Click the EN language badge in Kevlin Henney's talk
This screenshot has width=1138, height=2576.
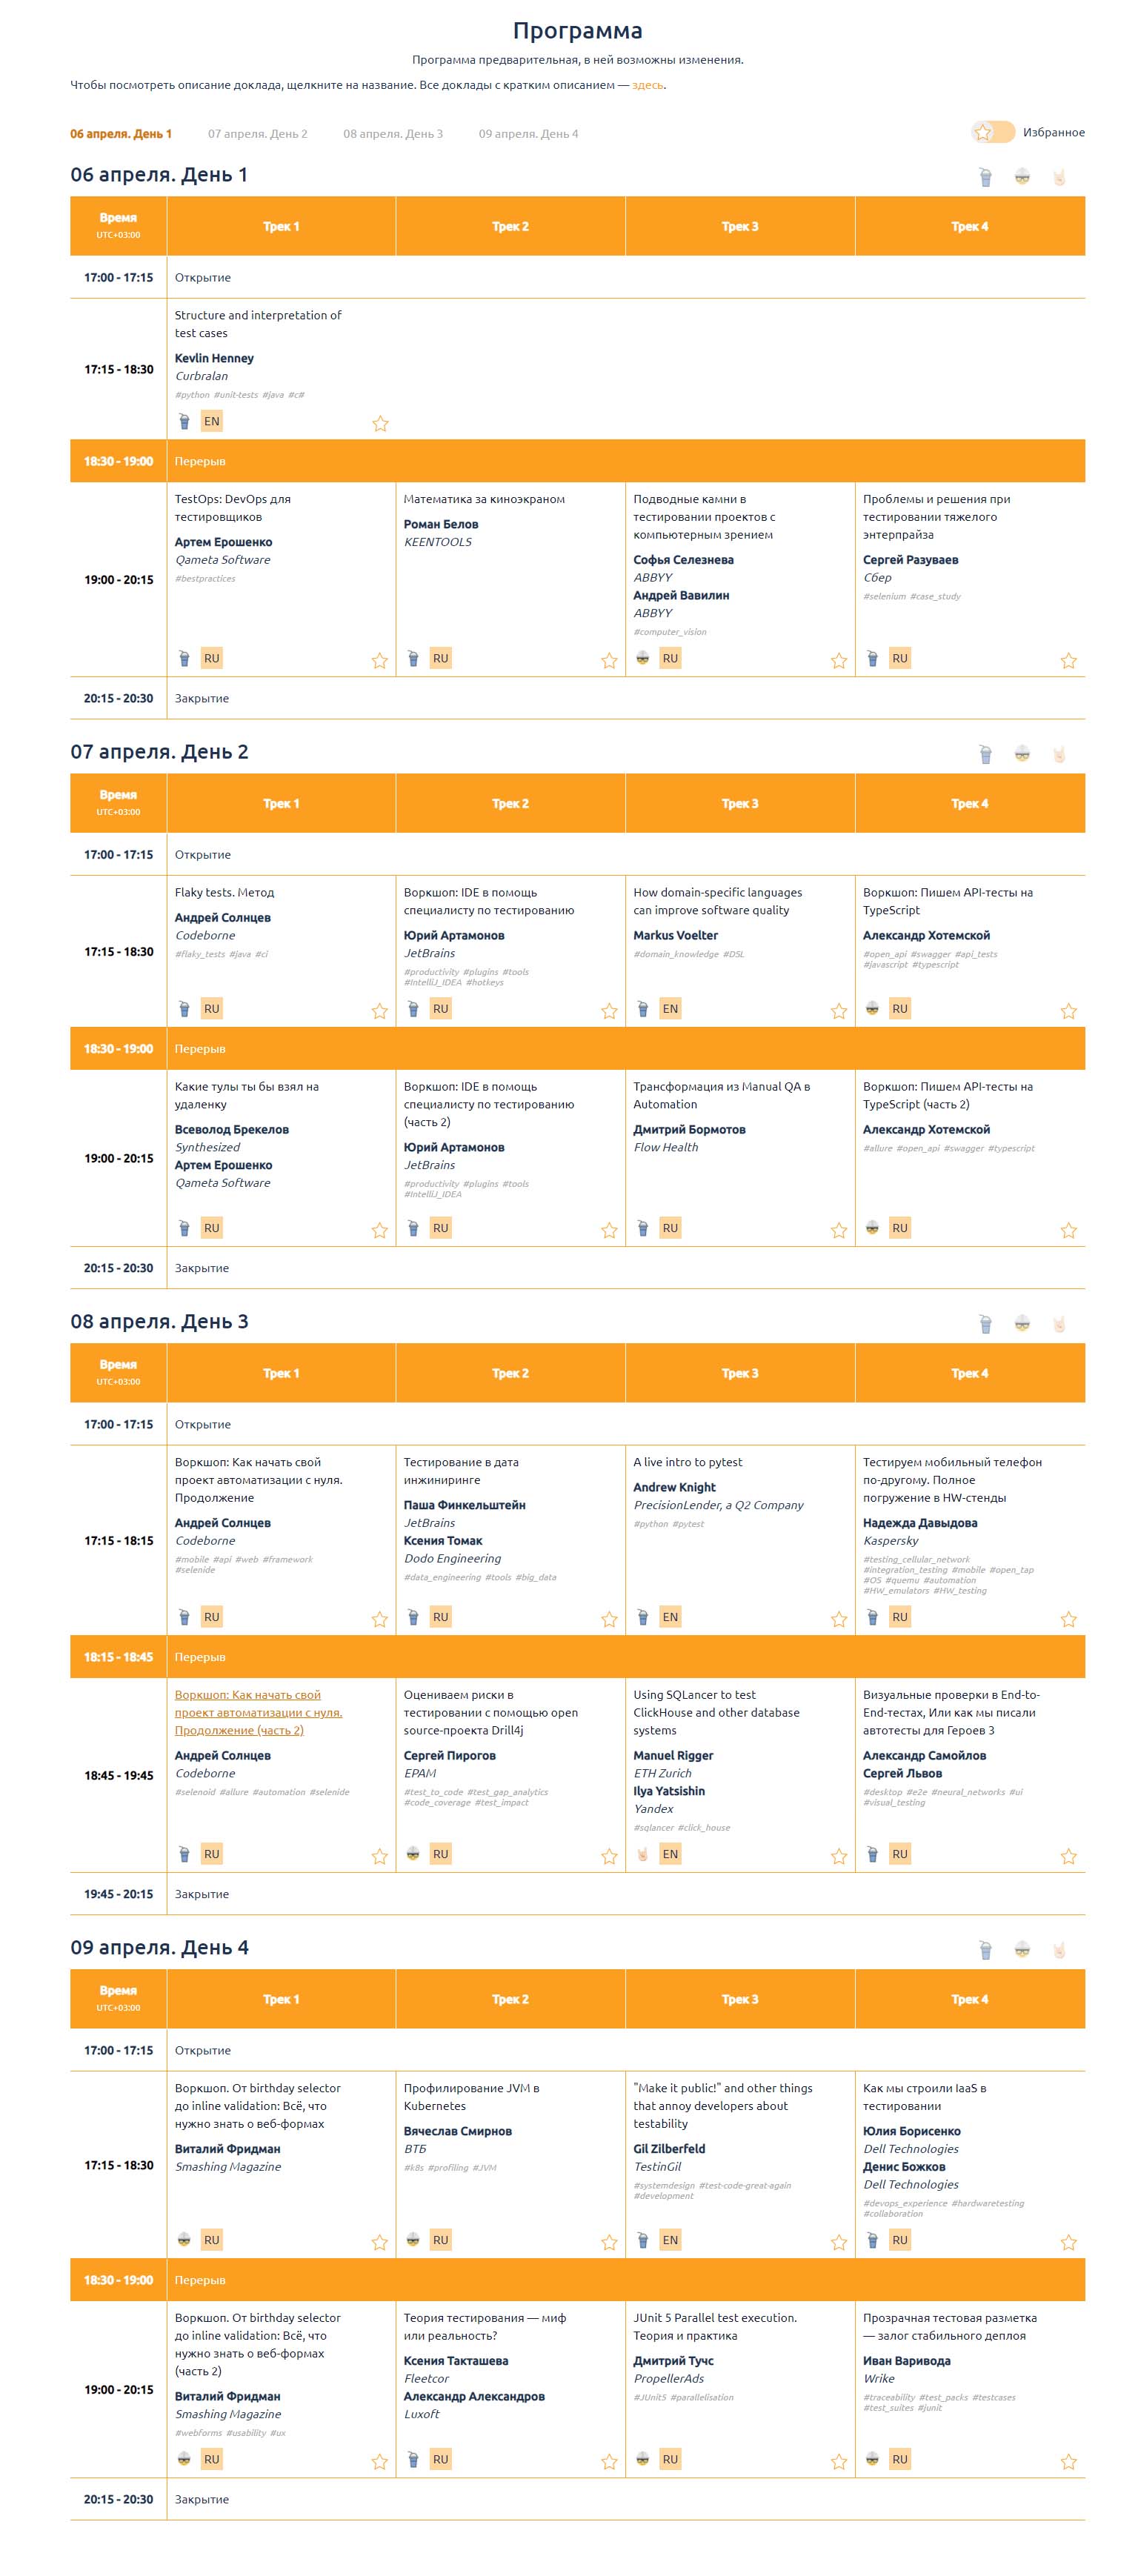pos(211,422)
